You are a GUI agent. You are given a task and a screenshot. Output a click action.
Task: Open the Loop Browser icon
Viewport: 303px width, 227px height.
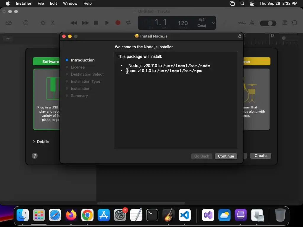(x=294, y=23)
